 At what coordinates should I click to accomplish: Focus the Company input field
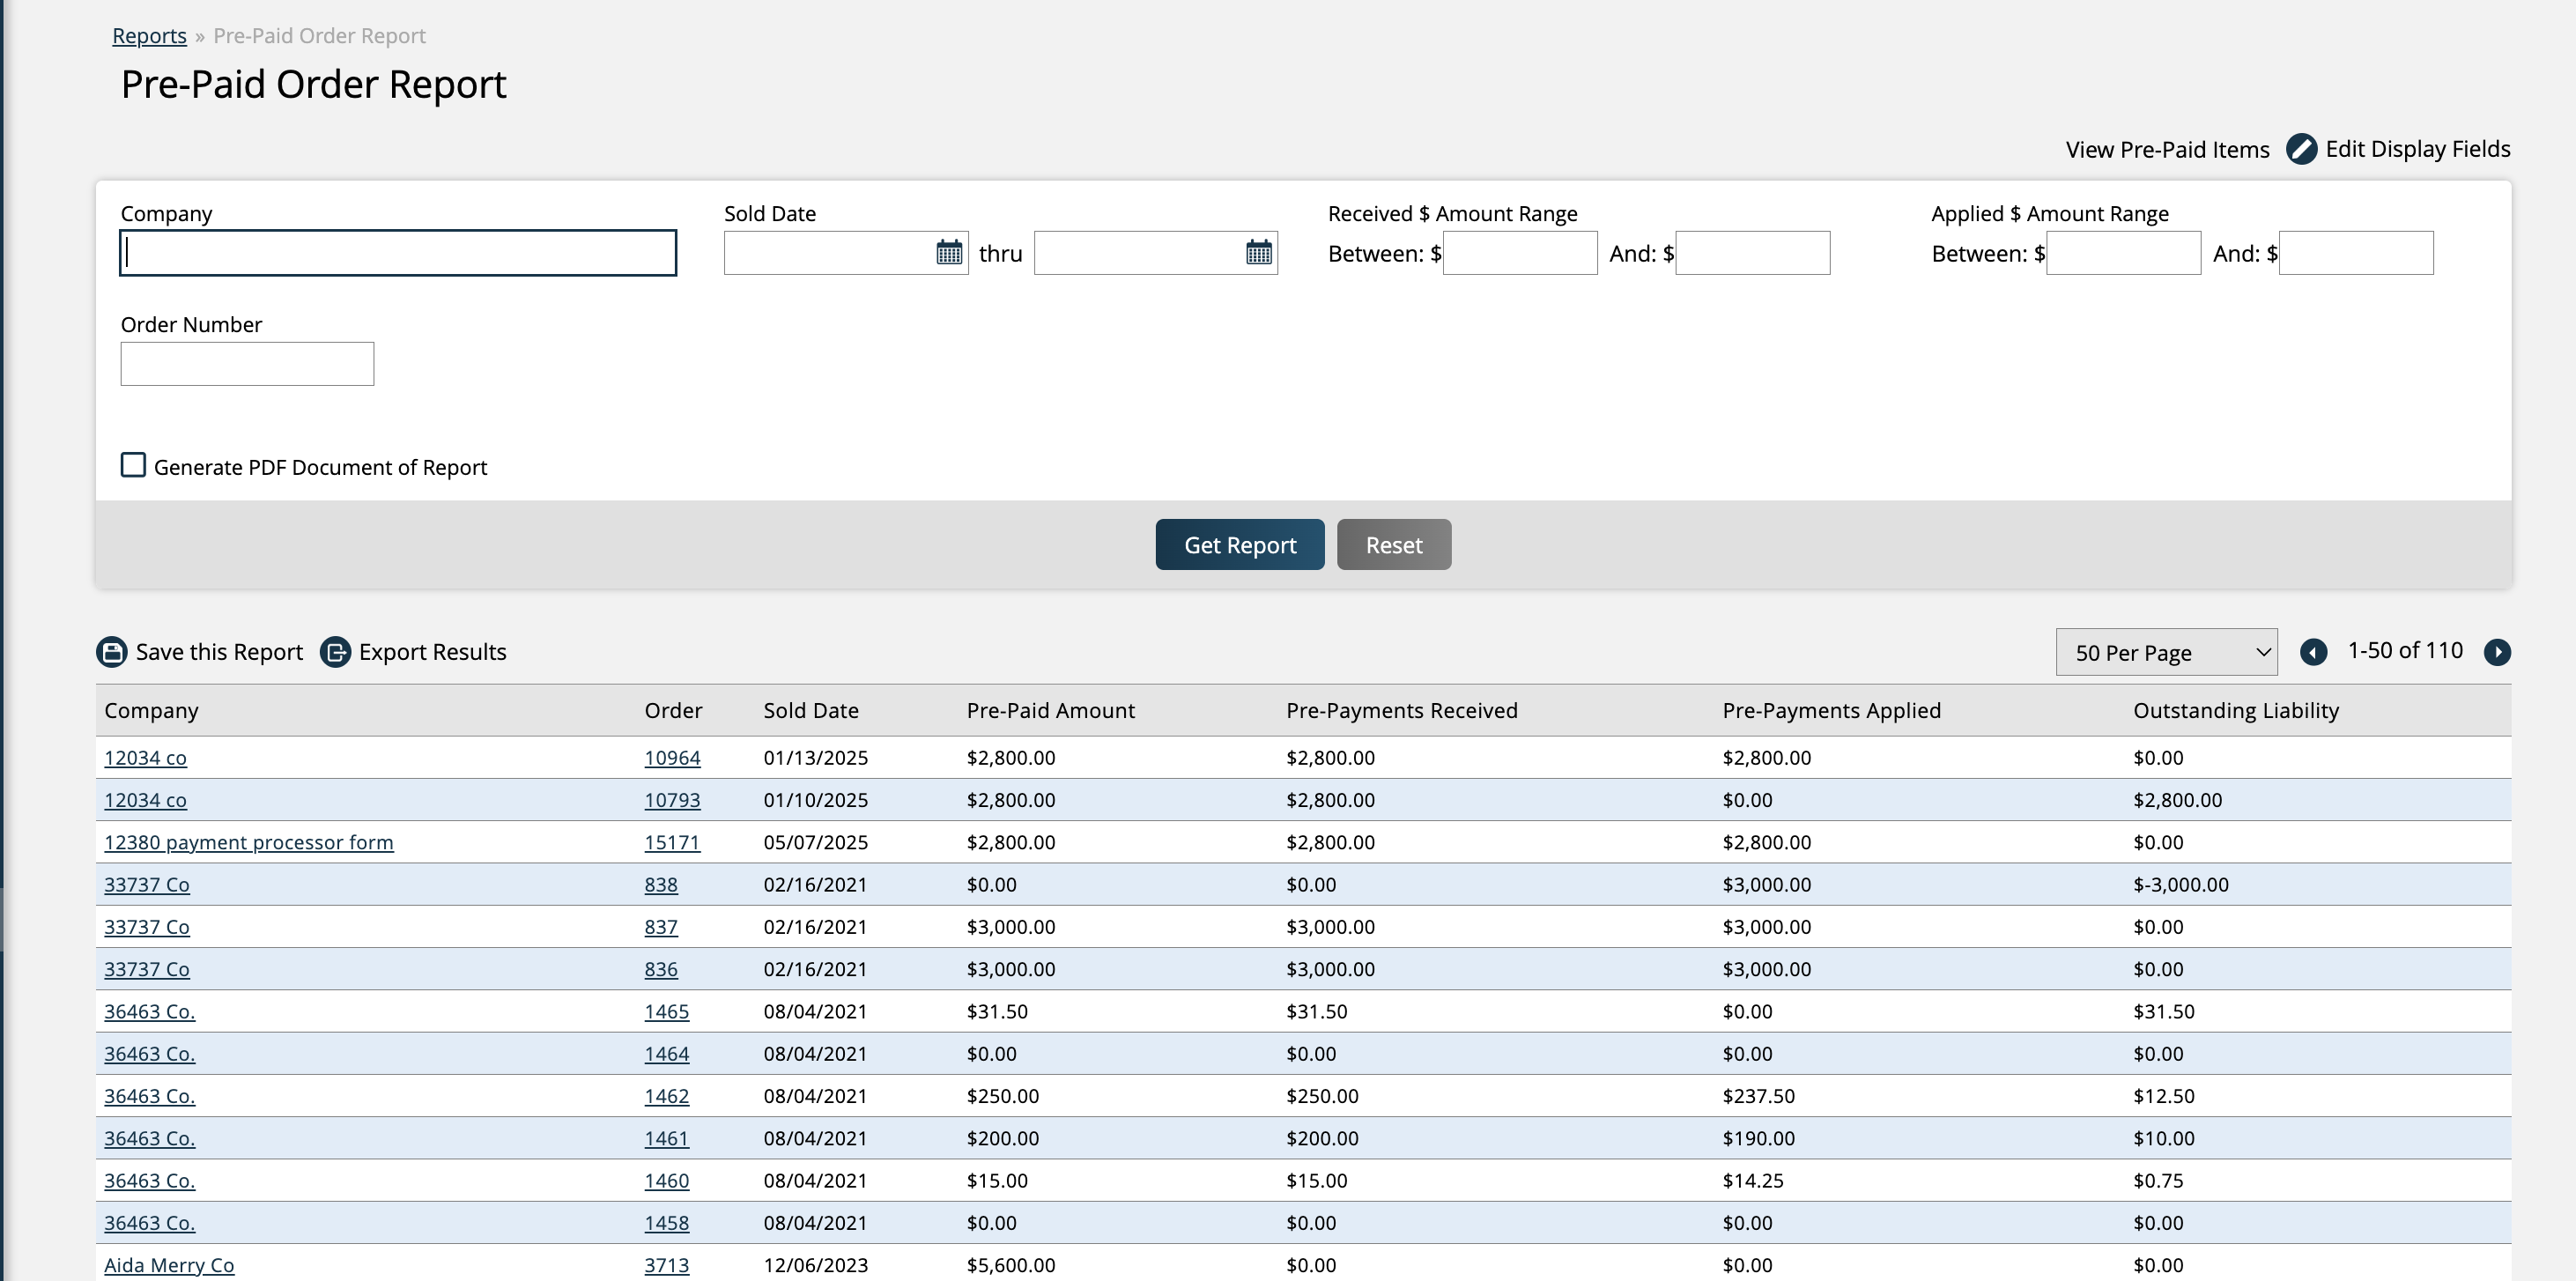398,253
